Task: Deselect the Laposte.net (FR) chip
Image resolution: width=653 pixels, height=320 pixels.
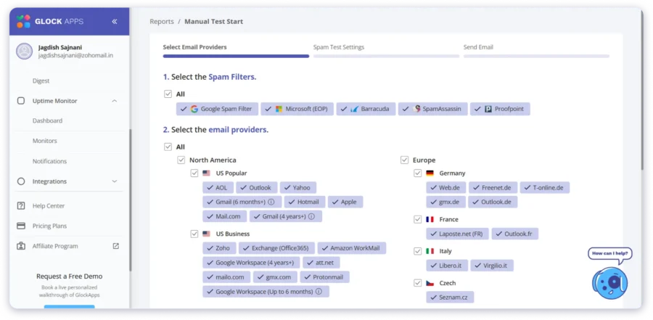Action: click(x=457, y=234)
